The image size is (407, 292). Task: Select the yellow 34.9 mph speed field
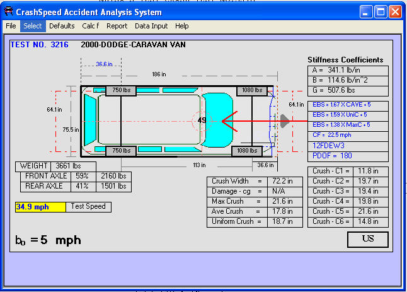[x=40, y=207]
